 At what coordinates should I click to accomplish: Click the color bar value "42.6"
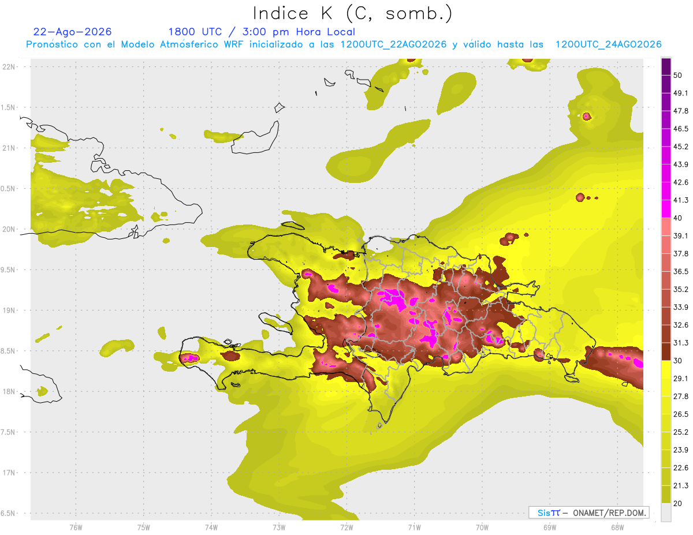tap(680, 182)
